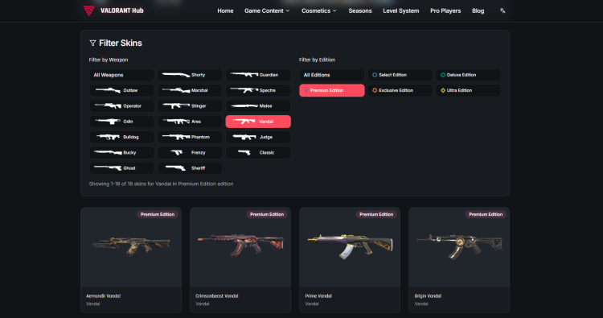Pick the Stinger weapon filter
This screenshot has width=603, height=318.
coord(190,106)
